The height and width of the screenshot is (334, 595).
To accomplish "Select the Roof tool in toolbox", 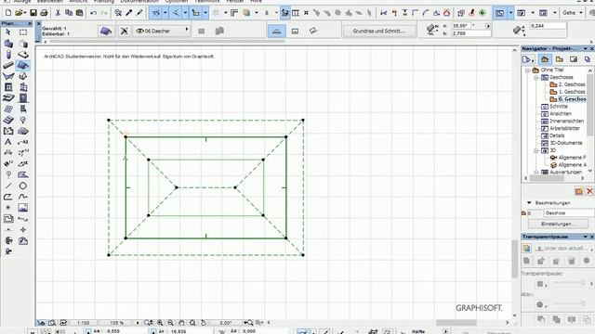I will (22, 66).
